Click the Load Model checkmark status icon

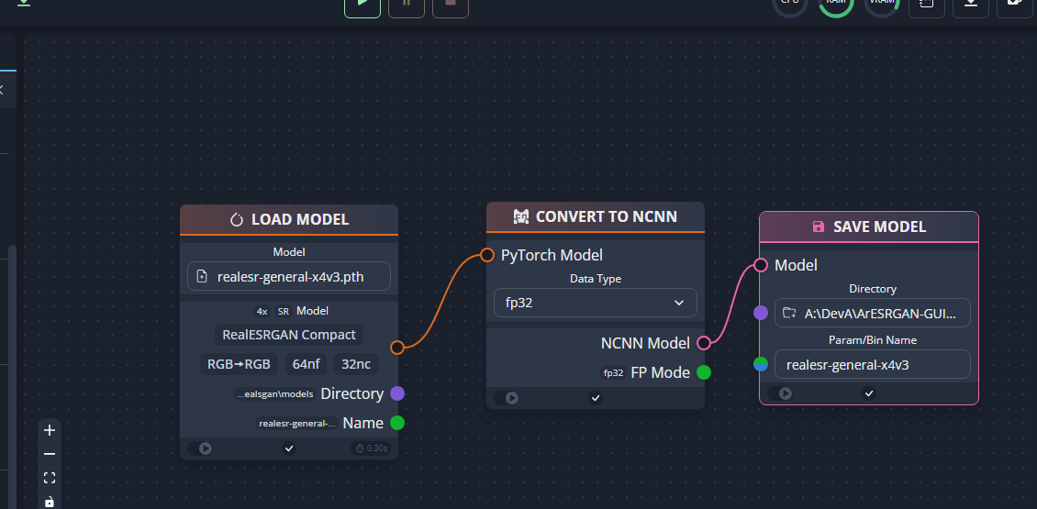(x=289, y=448)
